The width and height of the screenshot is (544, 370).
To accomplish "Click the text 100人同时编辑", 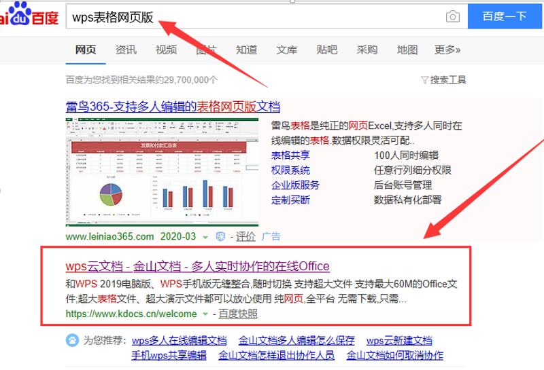I will (406, 155).
